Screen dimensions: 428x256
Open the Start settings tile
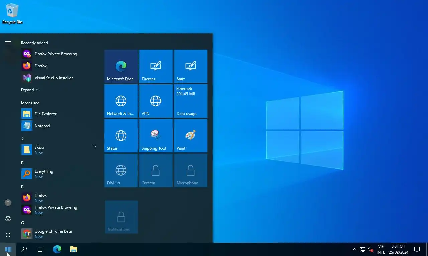coord(191,66)
